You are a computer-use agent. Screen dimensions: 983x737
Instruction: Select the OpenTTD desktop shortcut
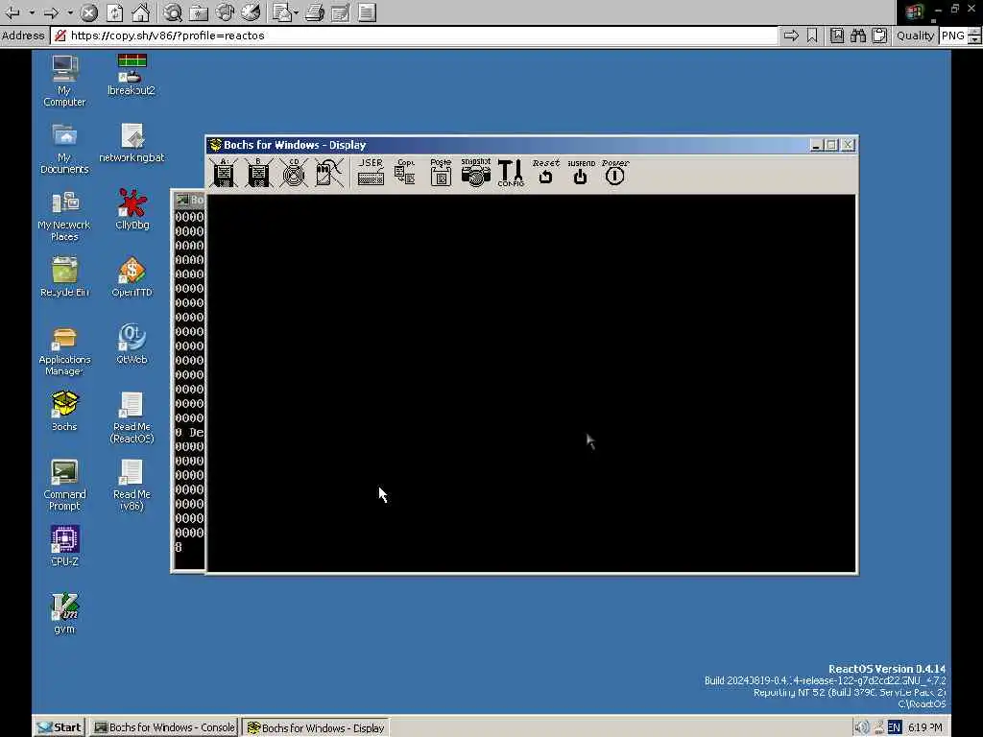point(132,276)
